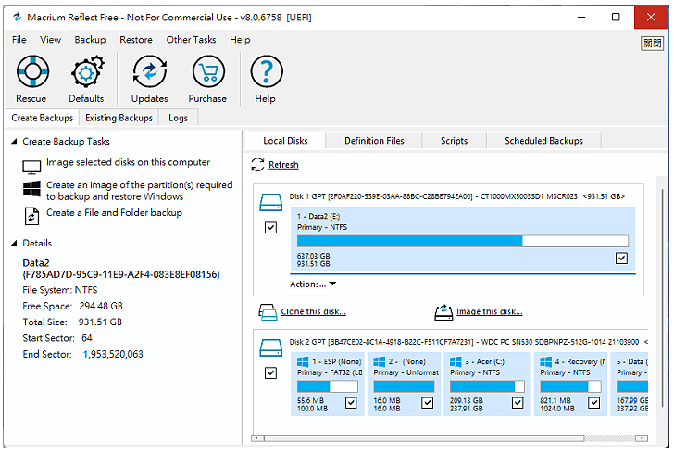Open the Actions dropdown for Disk 1
The image size is (674, 454).
tap(313, 284)
